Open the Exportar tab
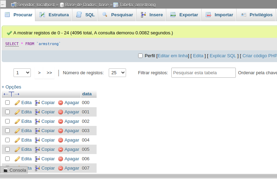 (184, 15)
